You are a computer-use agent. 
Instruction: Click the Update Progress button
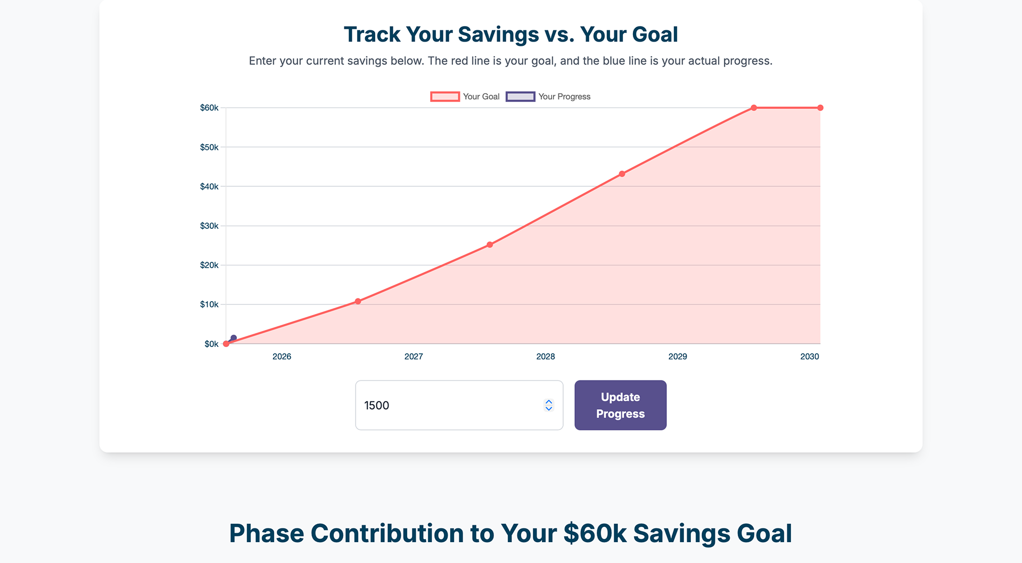coord(620,405)
